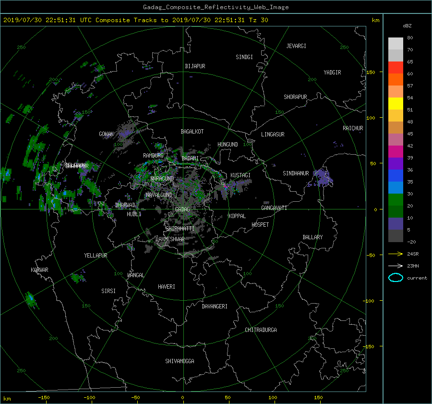Click the JEVARGI city label
This screenshot has width=432, height=404.
[x=296, y=46]
